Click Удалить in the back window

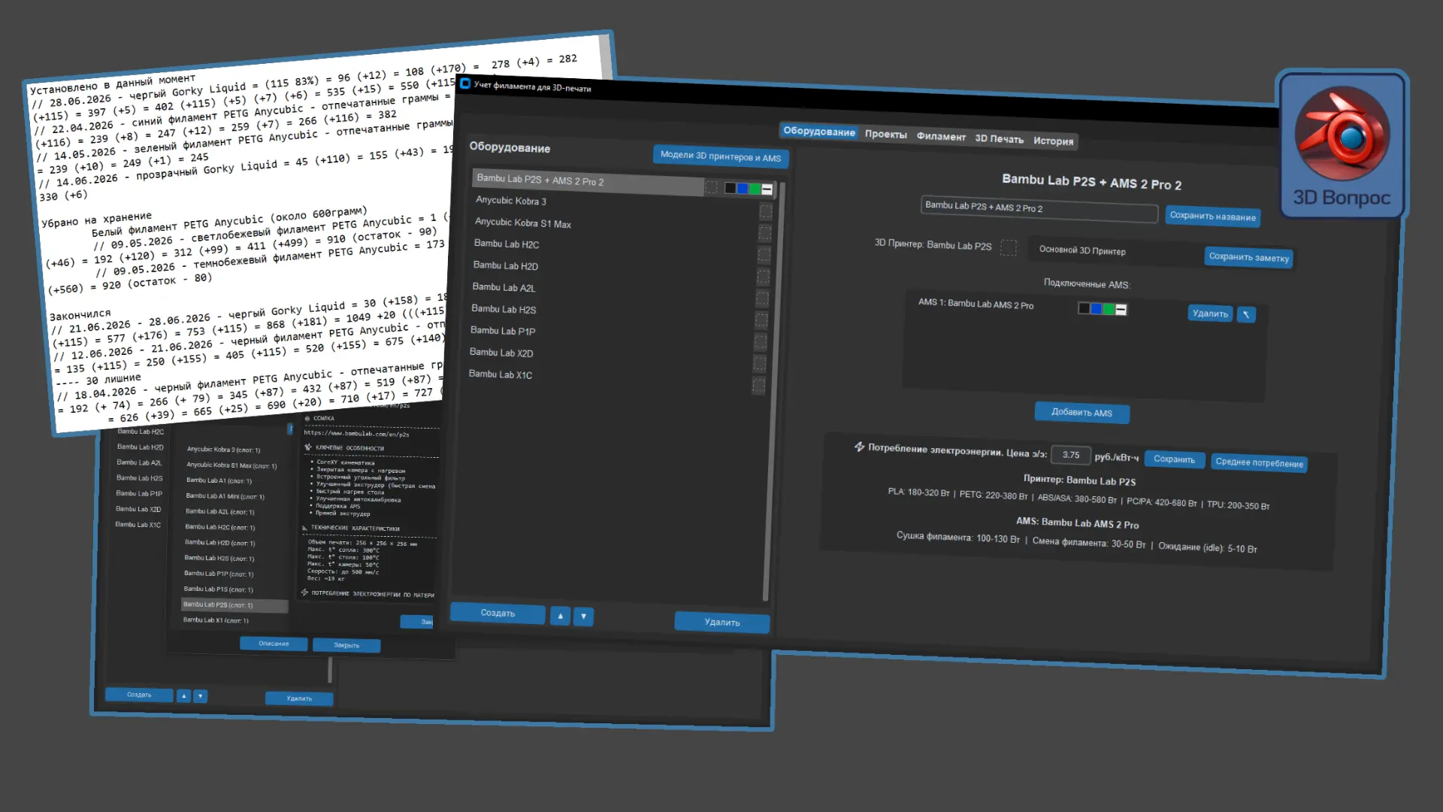(x=299, y=698)
